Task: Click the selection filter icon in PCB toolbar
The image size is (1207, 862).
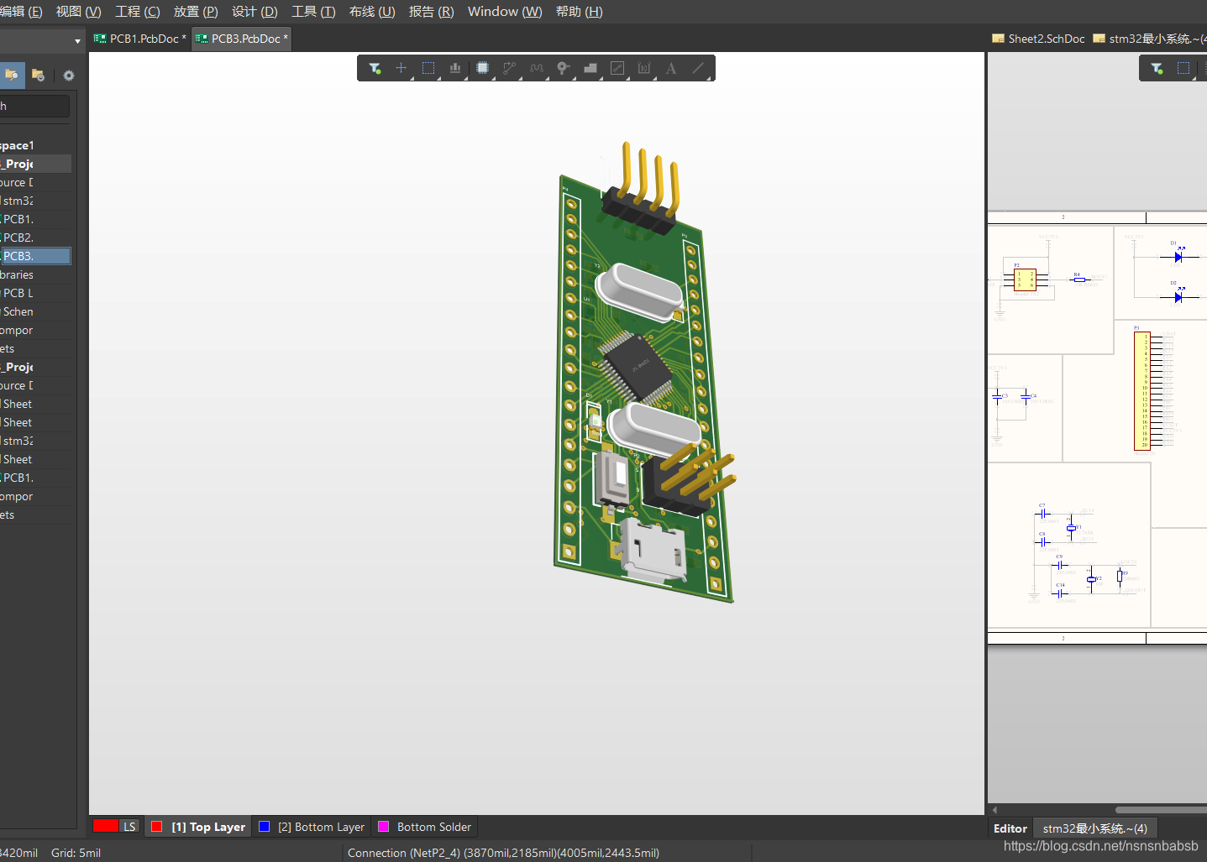Action: tap(375, 68)
